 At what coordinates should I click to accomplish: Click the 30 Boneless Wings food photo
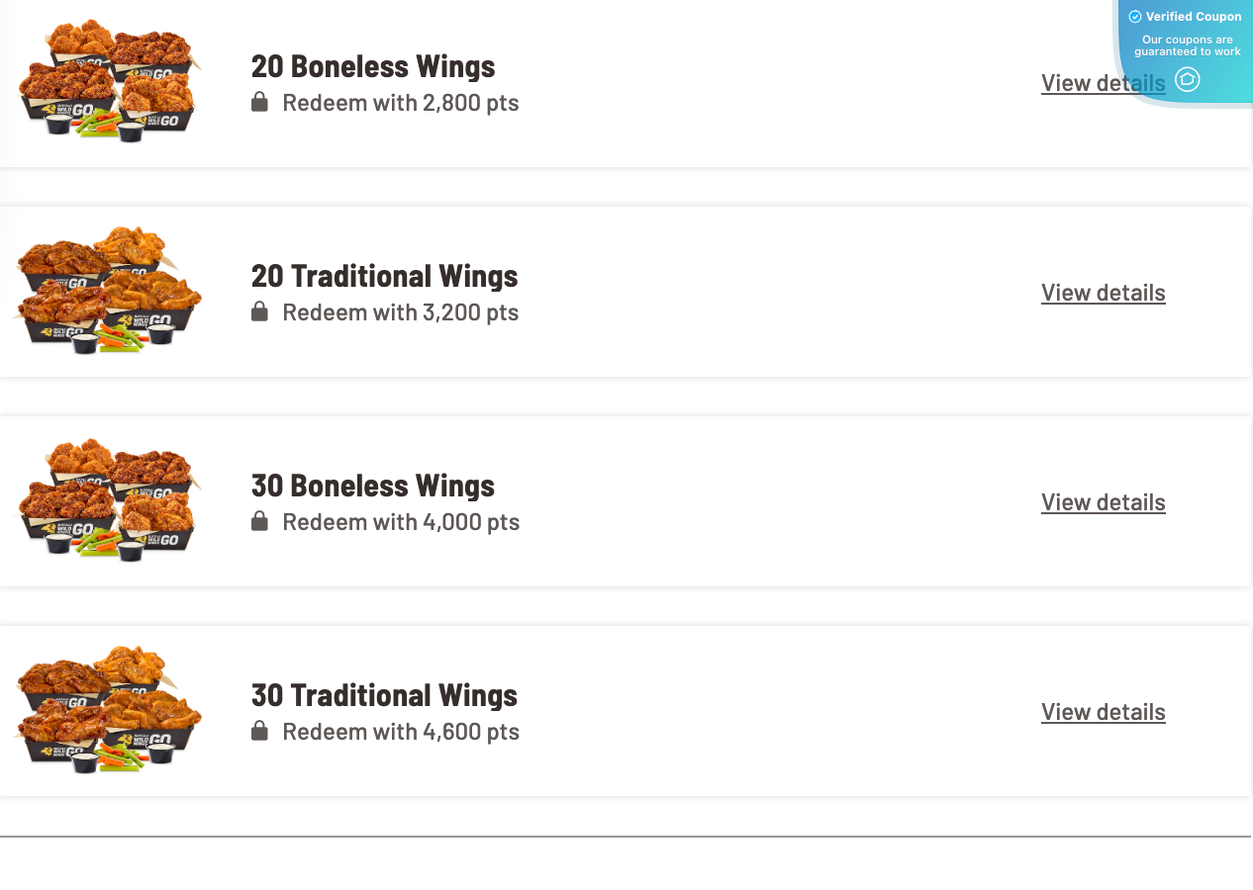[109, 501]
